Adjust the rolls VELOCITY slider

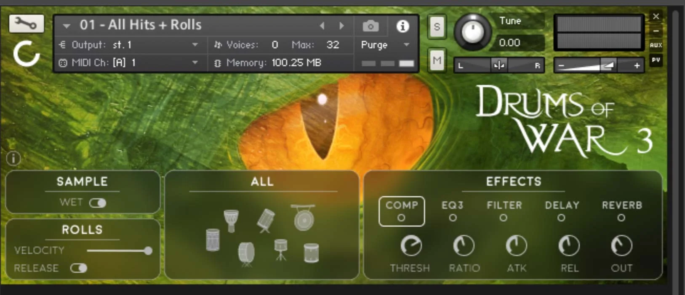click(120, 251)
